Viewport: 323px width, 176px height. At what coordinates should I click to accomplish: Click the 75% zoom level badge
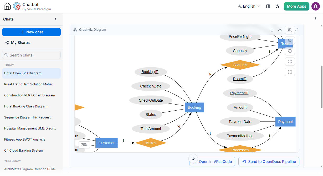[84, 144]
